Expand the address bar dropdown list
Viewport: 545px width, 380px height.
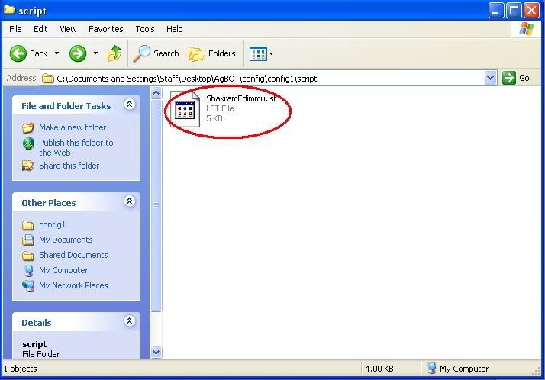pos(490,78)
